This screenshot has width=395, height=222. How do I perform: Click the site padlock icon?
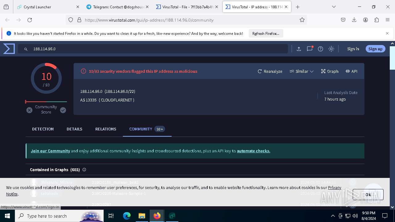click(79, 20)
